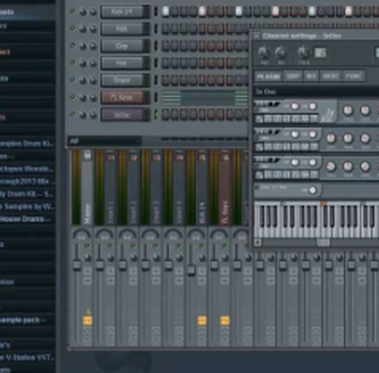Open the All channel filter dropdown
379x373 pixels.
pyautogui.click(x=104, y=141)
